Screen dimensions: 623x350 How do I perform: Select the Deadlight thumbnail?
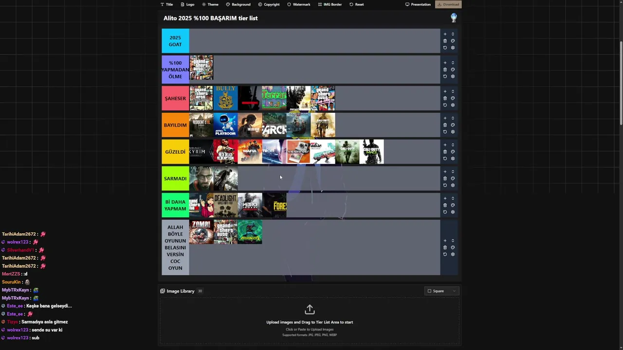(x=226, y=205)
